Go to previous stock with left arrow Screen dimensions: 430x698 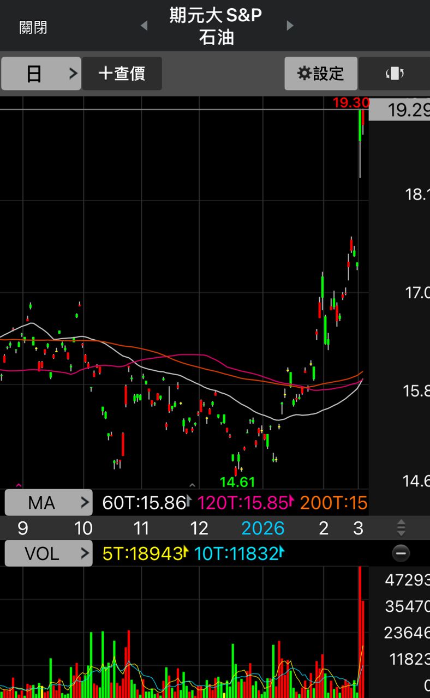click(x=144, y=26)
